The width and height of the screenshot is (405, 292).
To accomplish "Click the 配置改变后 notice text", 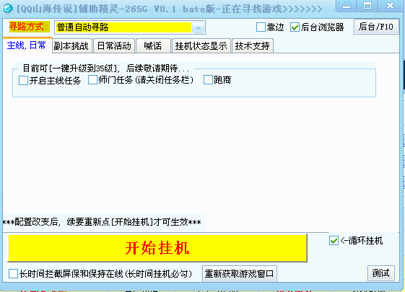I will 102,222.
